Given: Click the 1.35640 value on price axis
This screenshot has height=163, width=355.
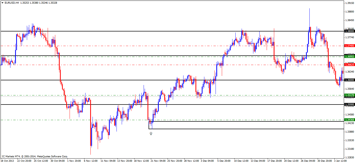Looking at the screenshot, I should (350, 89).
